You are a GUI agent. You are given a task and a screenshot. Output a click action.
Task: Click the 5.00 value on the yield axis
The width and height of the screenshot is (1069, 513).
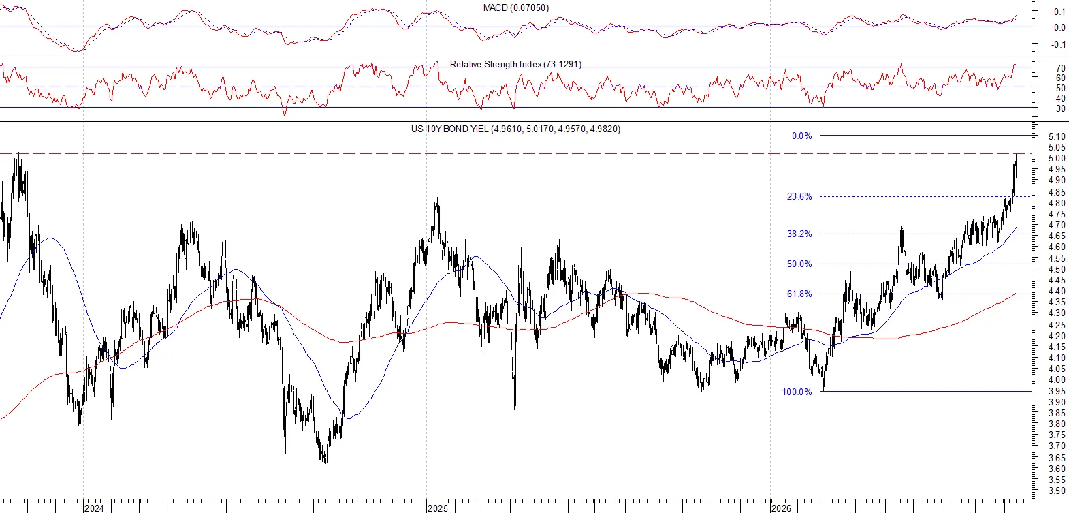click(1057, 159)
